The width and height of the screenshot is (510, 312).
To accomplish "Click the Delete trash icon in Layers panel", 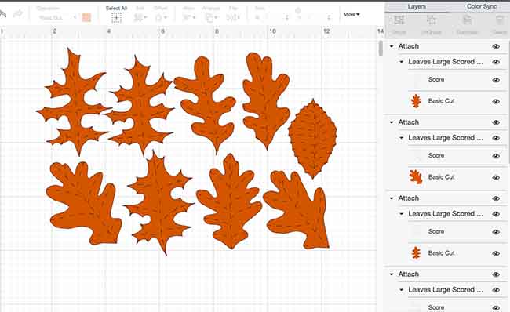I will 500,20.
